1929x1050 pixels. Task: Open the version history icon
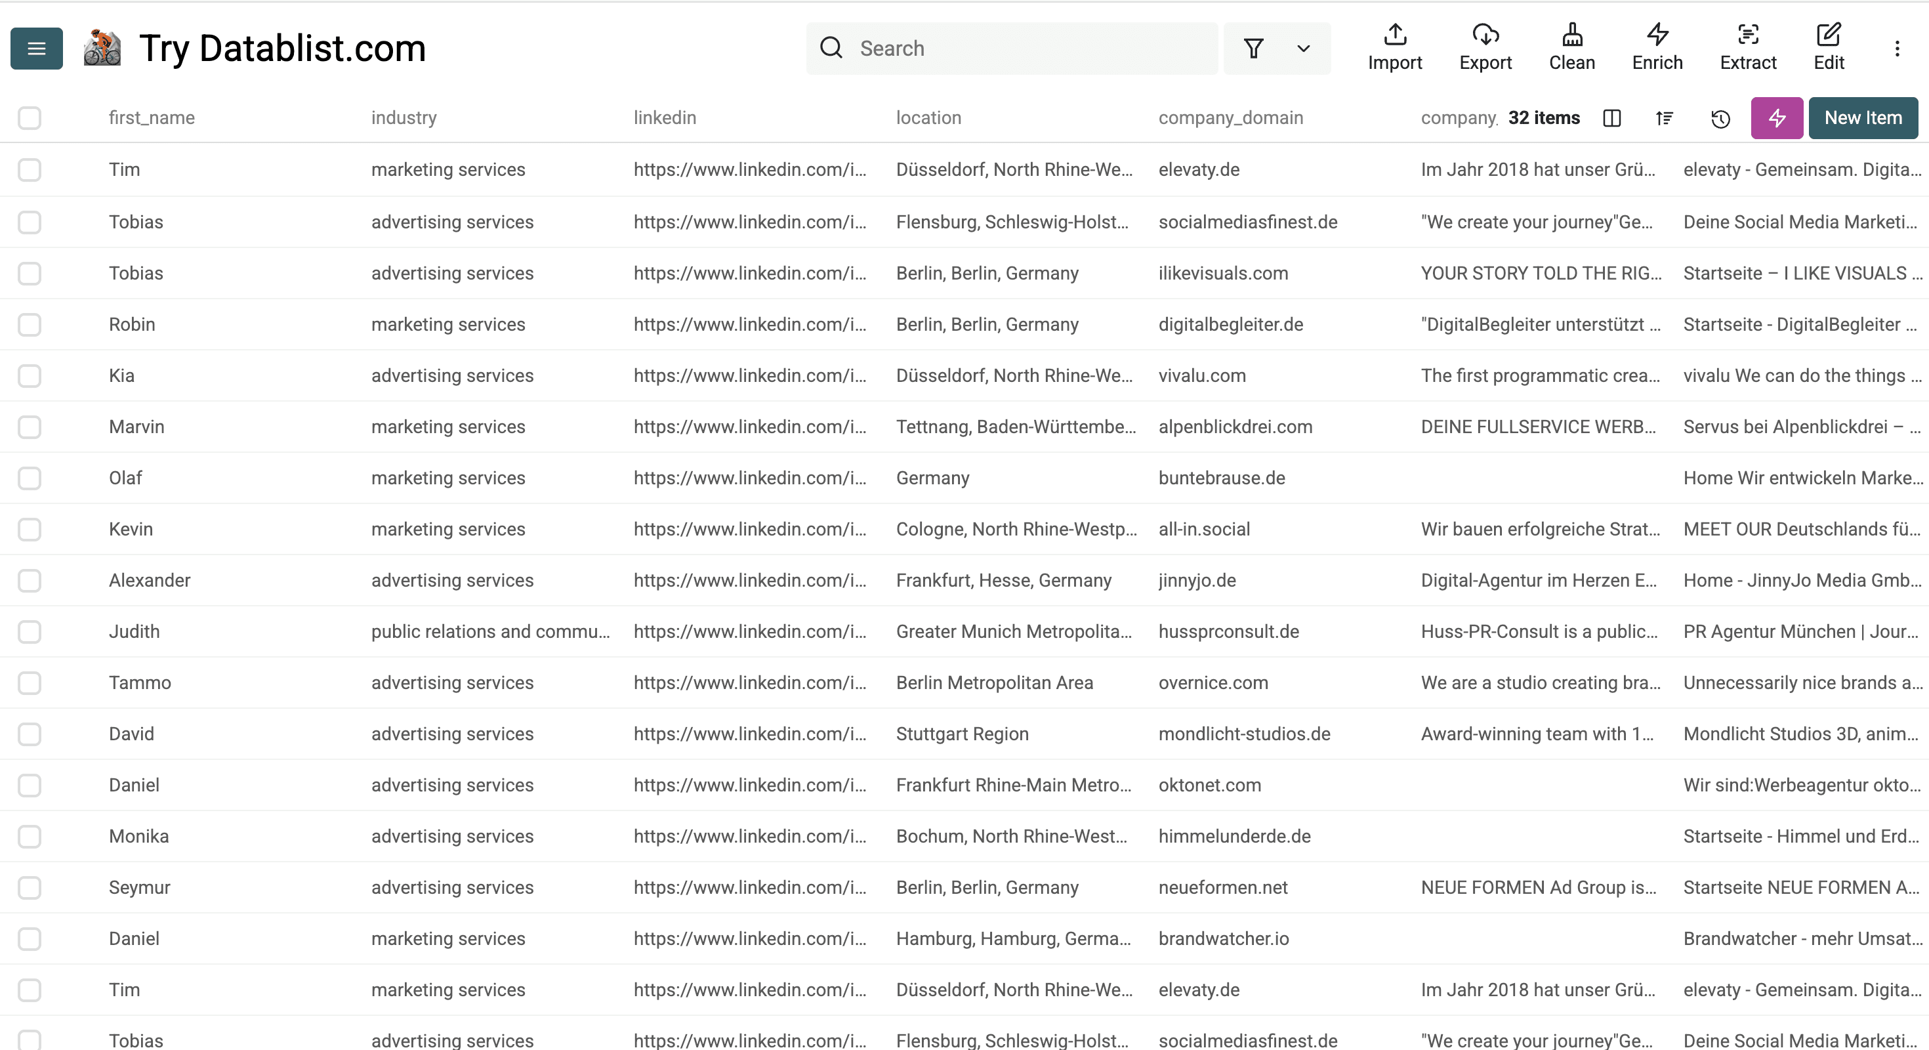pos(1720,118)
